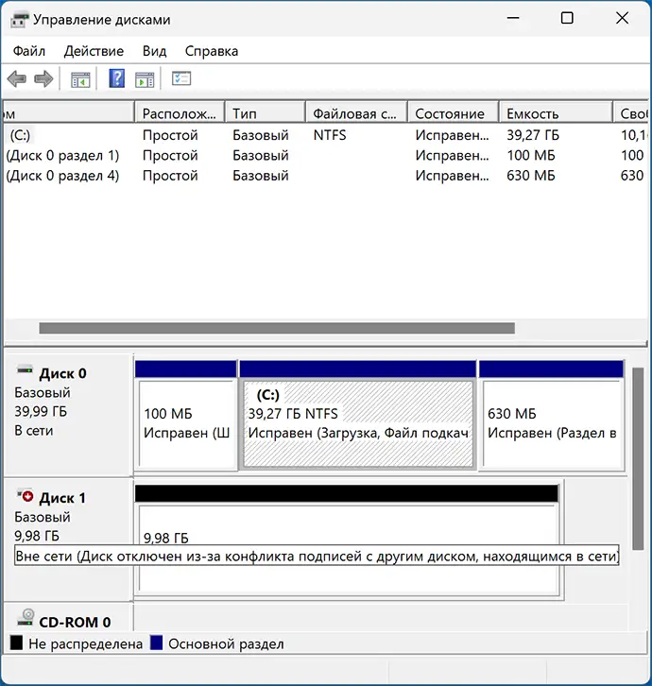Click the Базовый cell in раздел 4 row

point(261,176)
